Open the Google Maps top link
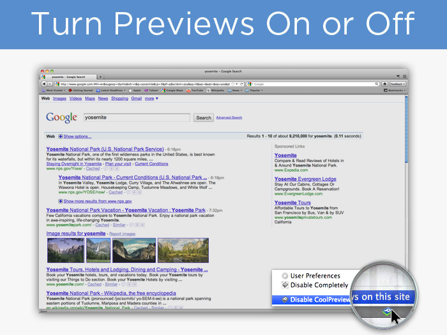Screen dimensions: 447x335 [x=90, y=98]
